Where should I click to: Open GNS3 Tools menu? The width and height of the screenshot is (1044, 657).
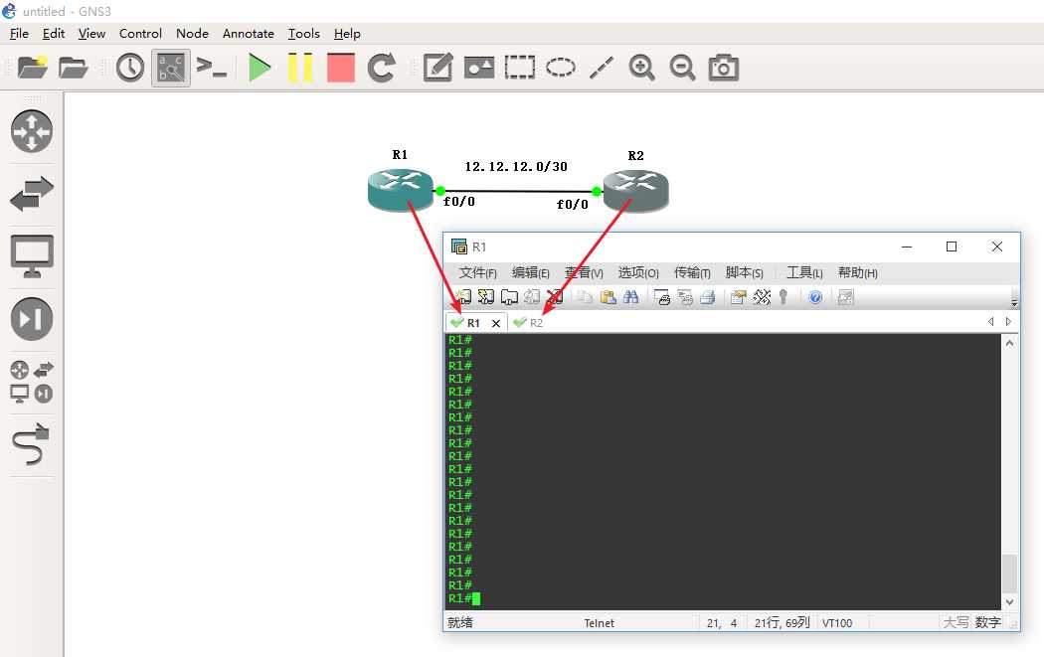303,33
